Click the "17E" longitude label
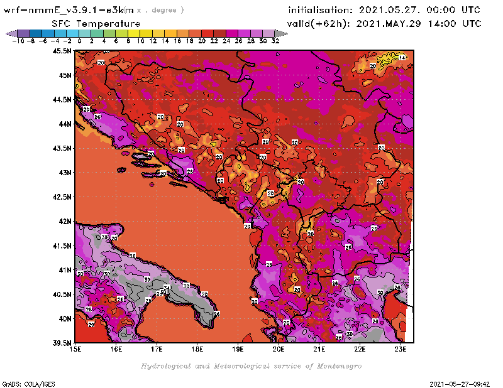Screen dimensions: 503x388 [157, 349]
